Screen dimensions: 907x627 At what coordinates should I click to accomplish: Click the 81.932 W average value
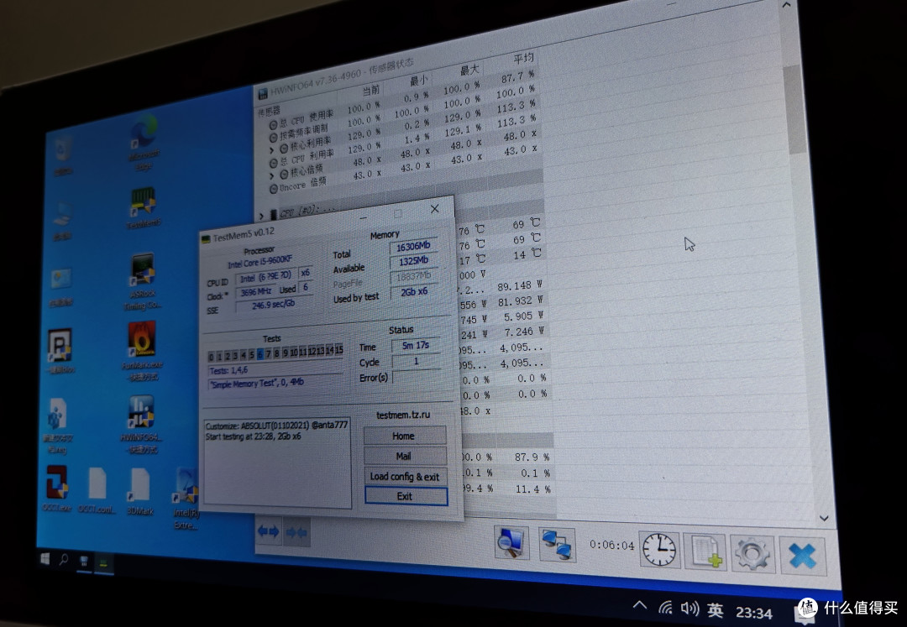[x=521, y=301]
